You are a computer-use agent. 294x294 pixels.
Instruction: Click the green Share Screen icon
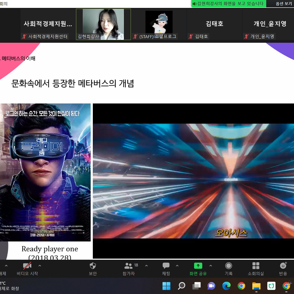(198, 266)
